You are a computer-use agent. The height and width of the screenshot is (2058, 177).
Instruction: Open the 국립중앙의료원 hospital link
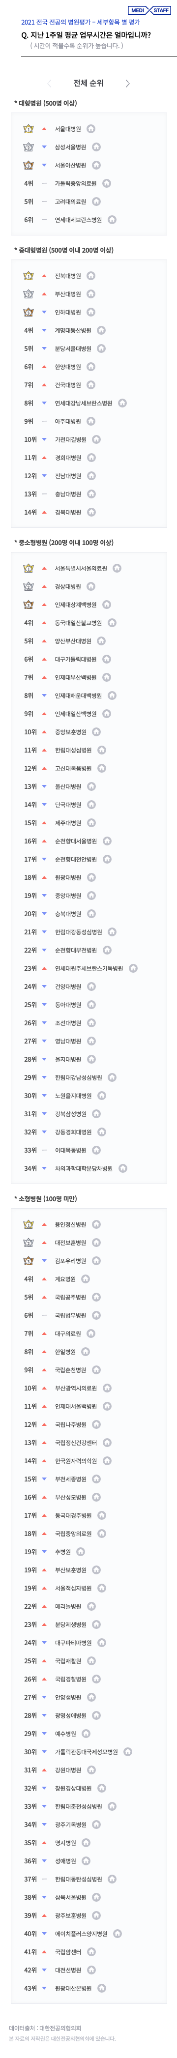[73, 1533]
